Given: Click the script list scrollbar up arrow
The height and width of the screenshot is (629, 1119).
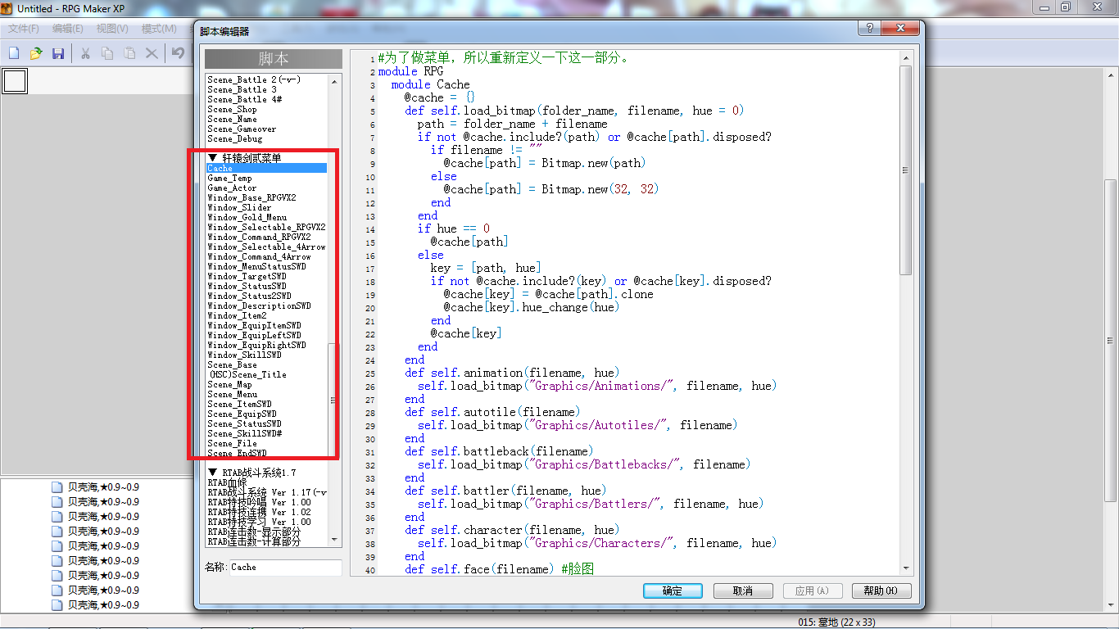Looking at the screenshot, I should (x=334, y=81).
